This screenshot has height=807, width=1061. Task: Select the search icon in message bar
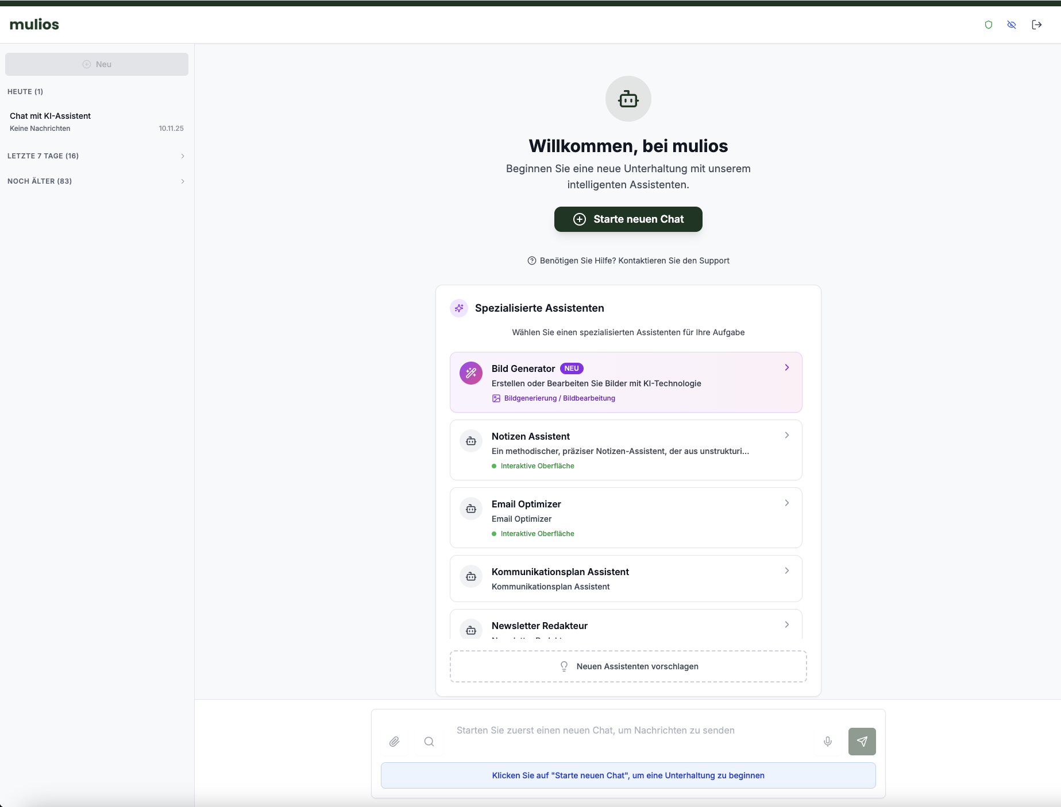(429, 742)
